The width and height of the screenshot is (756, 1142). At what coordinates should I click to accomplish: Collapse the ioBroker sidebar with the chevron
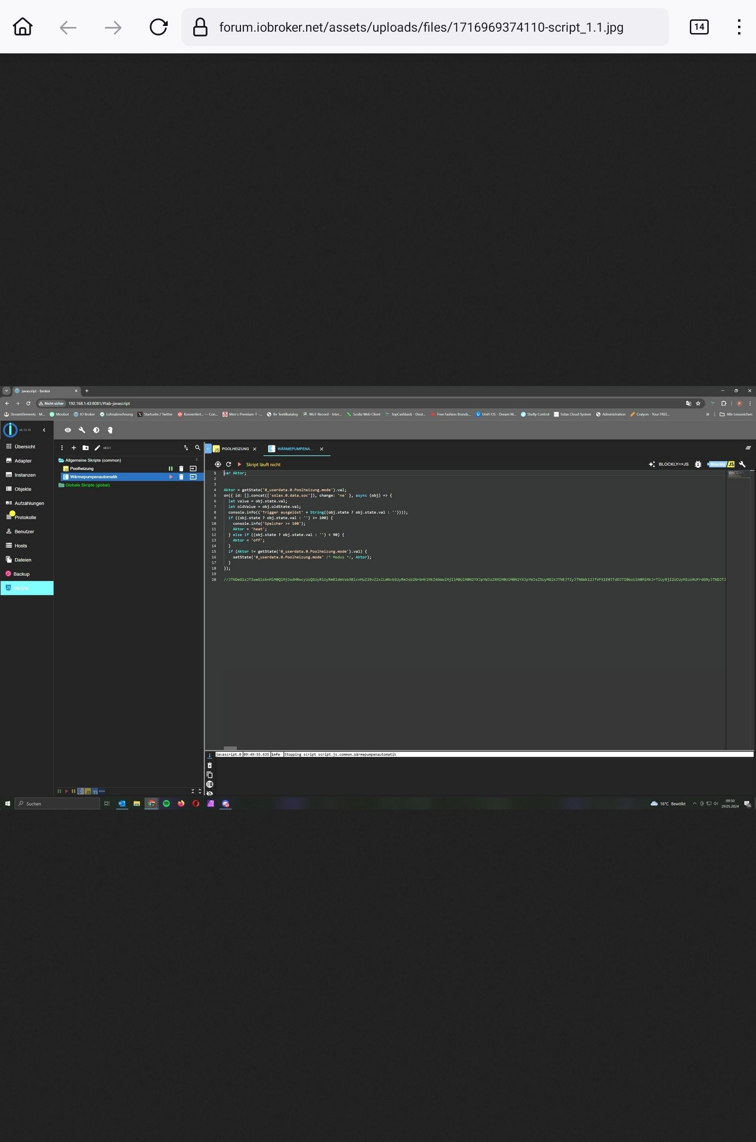[44, 430]
